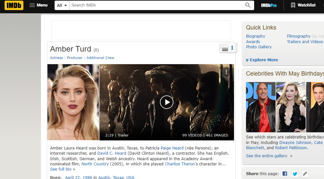This screenshot has height=179, width=324.
Task: Click the Watchlist bookmark plus icon
Action: point(293,5)
